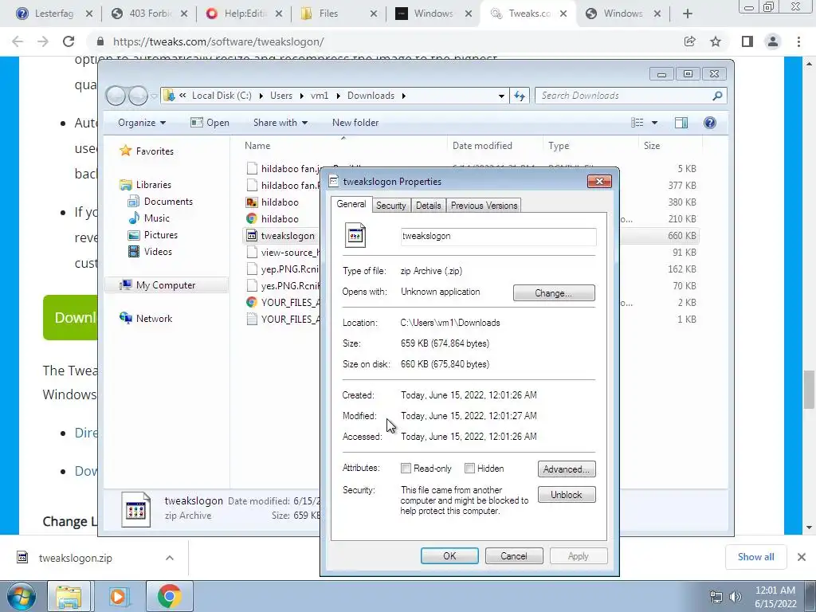Expand the Share with menu

pos(280,123)
